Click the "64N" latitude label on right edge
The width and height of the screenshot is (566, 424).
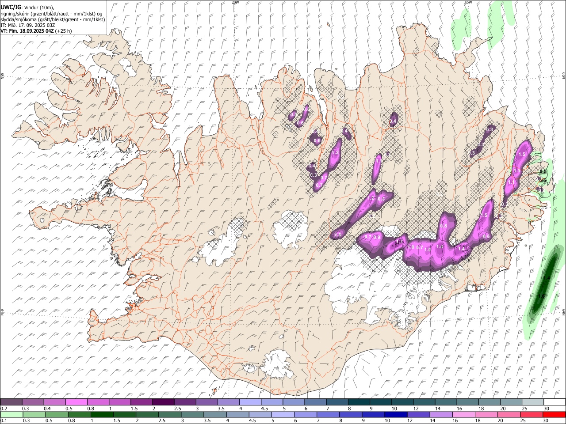point(564,312)
